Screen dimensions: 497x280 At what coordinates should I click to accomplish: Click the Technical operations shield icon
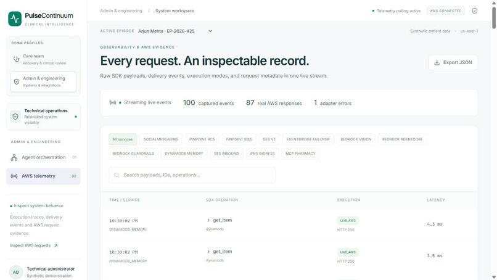pos(15,117)
